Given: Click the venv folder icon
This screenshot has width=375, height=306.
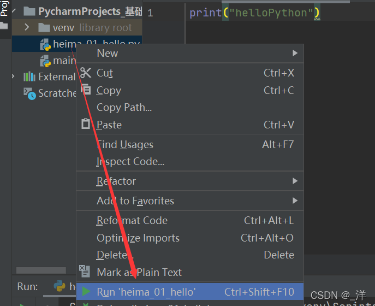Looking at the screenshot, I should tap(44, 27).
